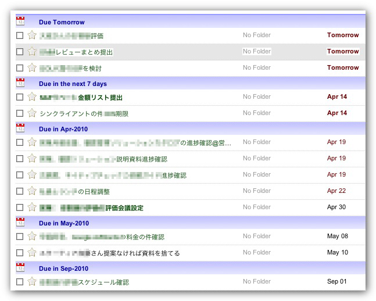The image size is (376, 301).
Task: Mark the シンクライアントの件 task checkbox
Action: [20, 113]
